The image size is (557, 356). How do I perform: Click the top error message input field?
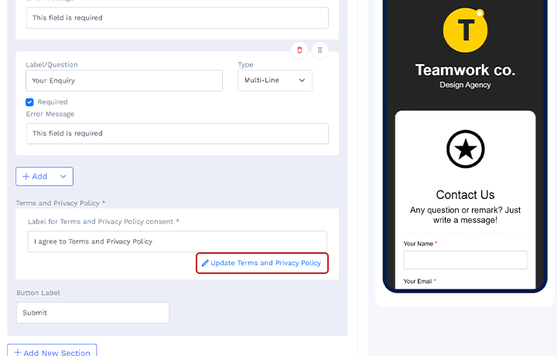[177, 18]
